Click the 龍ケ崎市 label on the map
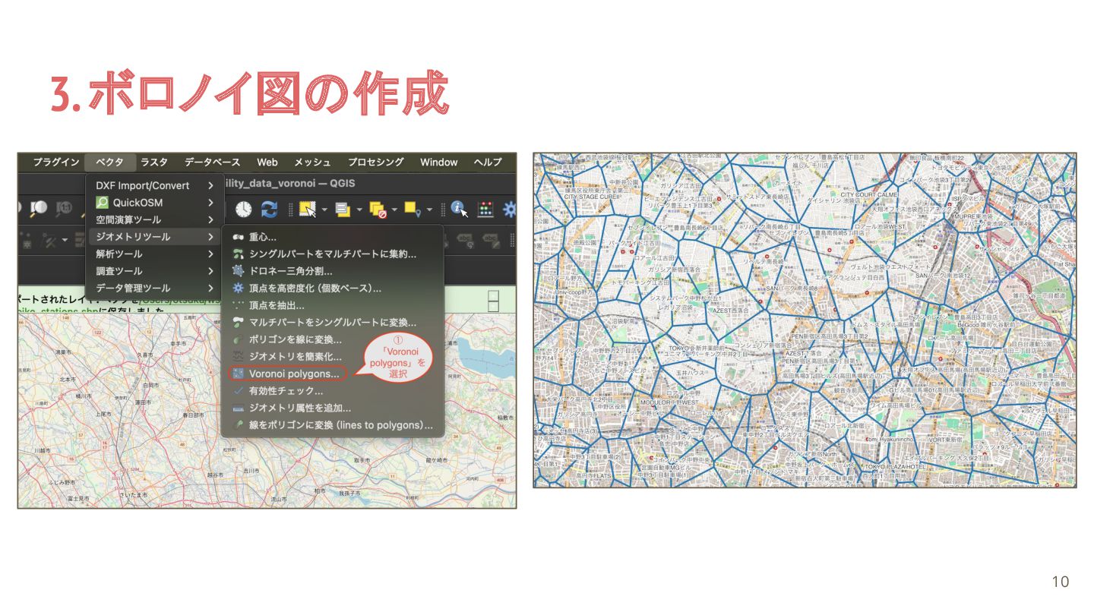The height and width of the screenshot is (615, 1094). click(x=437, y=460)
